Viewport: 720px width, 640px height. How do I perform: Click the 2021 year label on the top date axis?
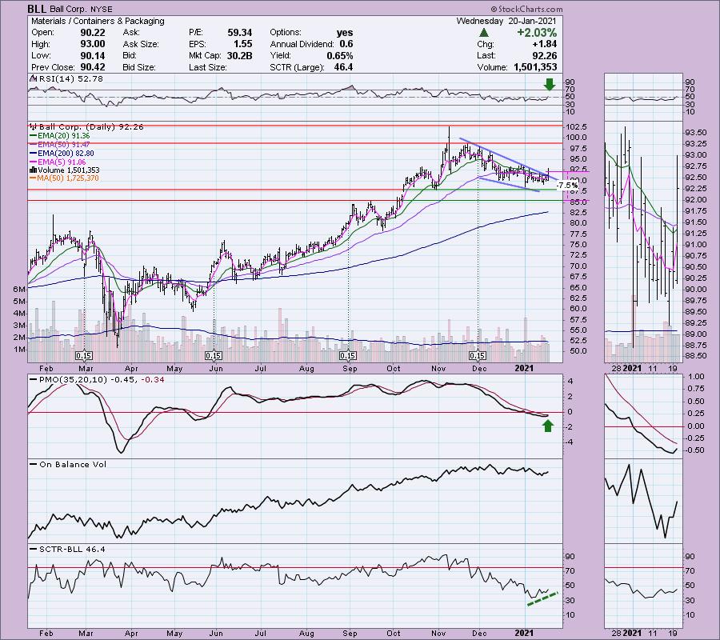click(524, 368)
